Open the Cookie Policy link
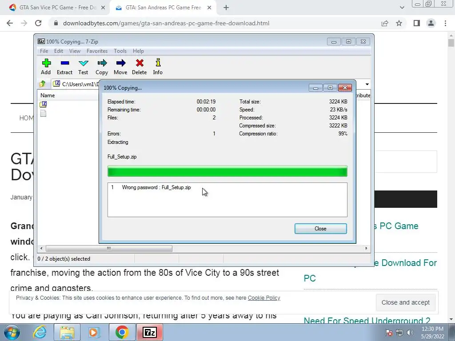The image size is (455, 341). (264, 298)
